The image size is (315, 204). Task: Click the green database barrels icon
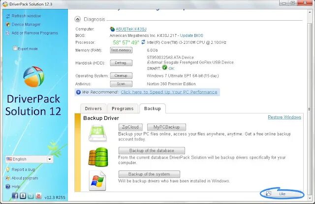[98, 157]
